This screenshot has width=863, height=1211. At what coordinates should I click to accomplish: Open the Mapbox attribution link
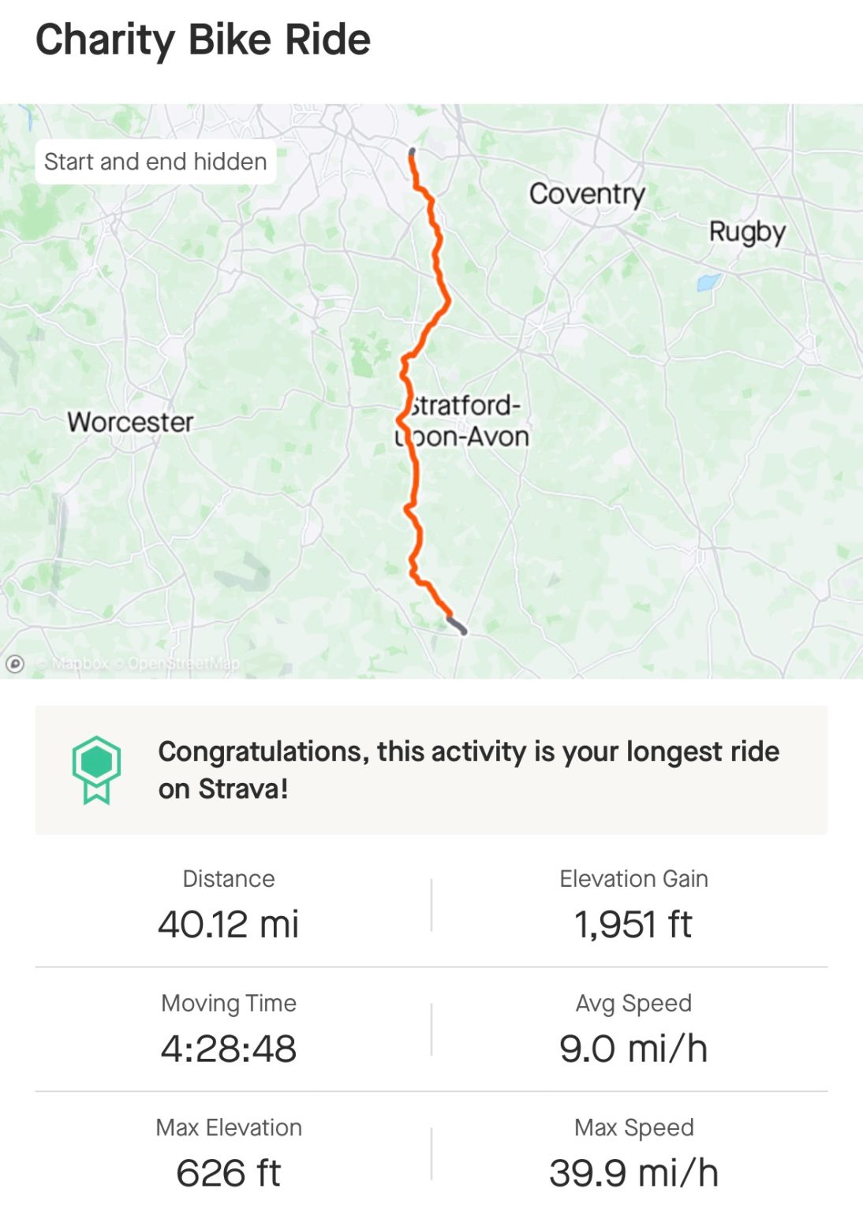tap(73, 664)
